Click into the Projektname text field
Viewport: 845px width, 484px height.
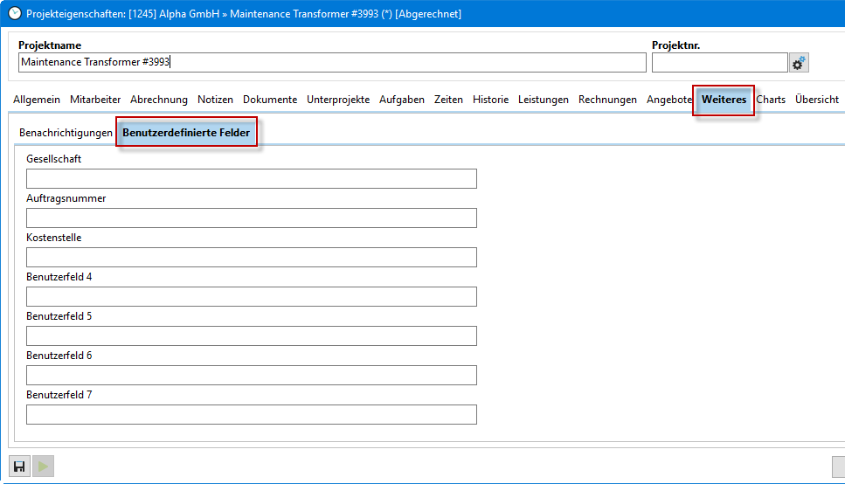(332, 62)
